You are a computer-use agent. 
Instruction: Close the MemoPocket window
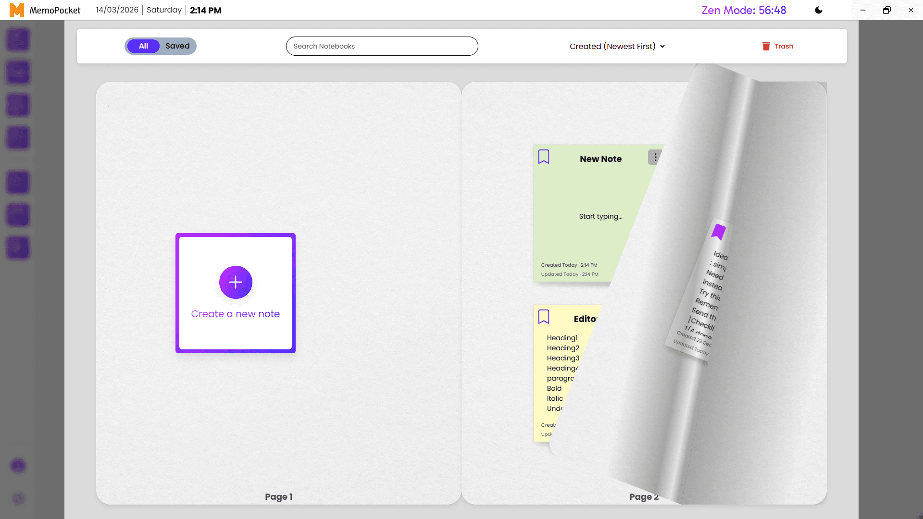tap(911, 10)
